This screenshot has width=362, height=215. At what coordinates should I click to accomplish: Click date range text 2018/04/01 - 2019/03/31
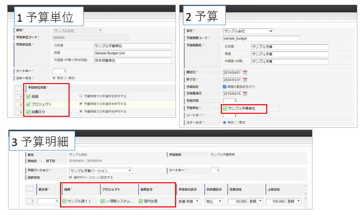[x=85, y=161]
